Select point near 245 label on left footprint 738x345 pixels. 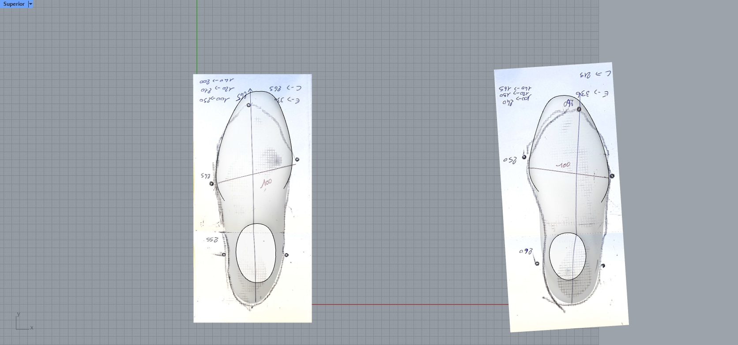tap(211, 183)
